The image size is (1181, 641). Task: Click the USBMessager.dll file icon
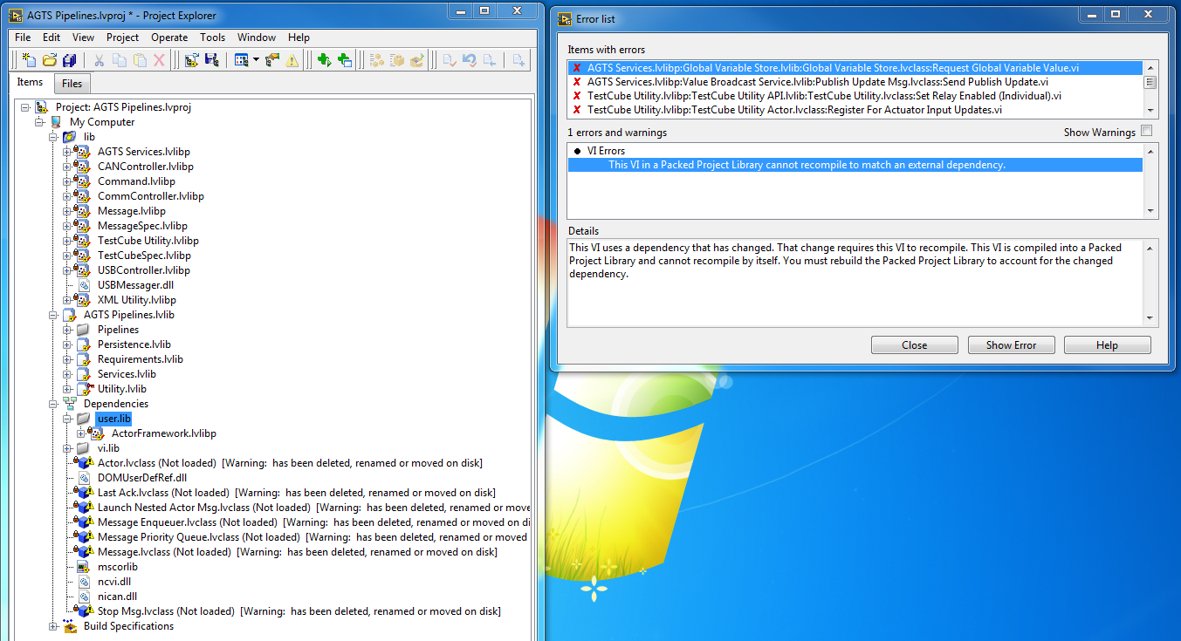pos(84,285)
